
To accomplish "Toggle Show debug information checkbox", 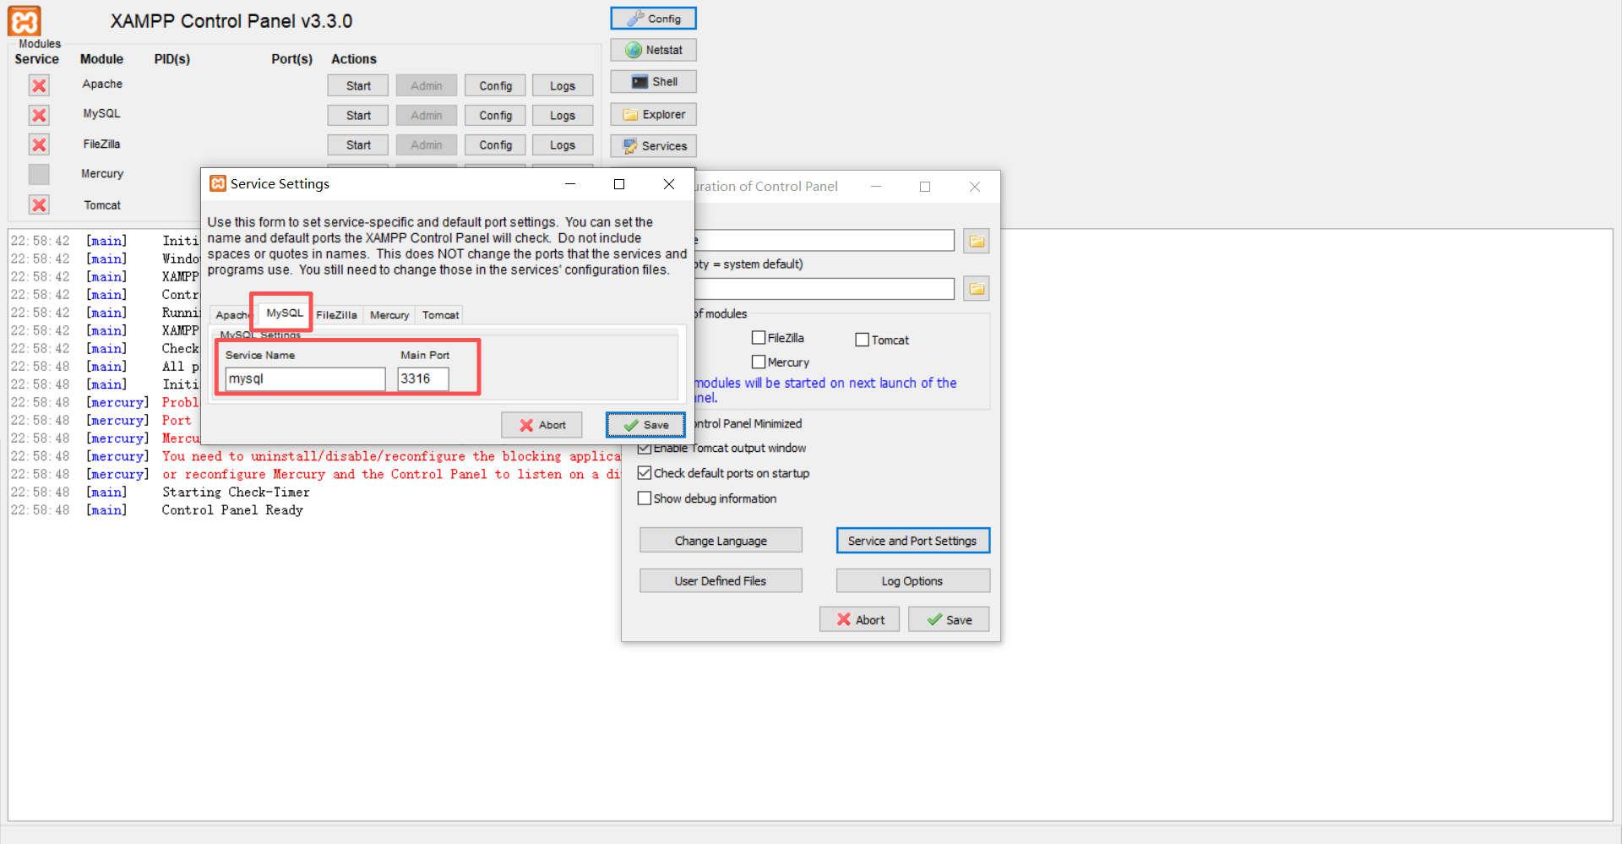I will pyautogui.click(x=645, y=498).
